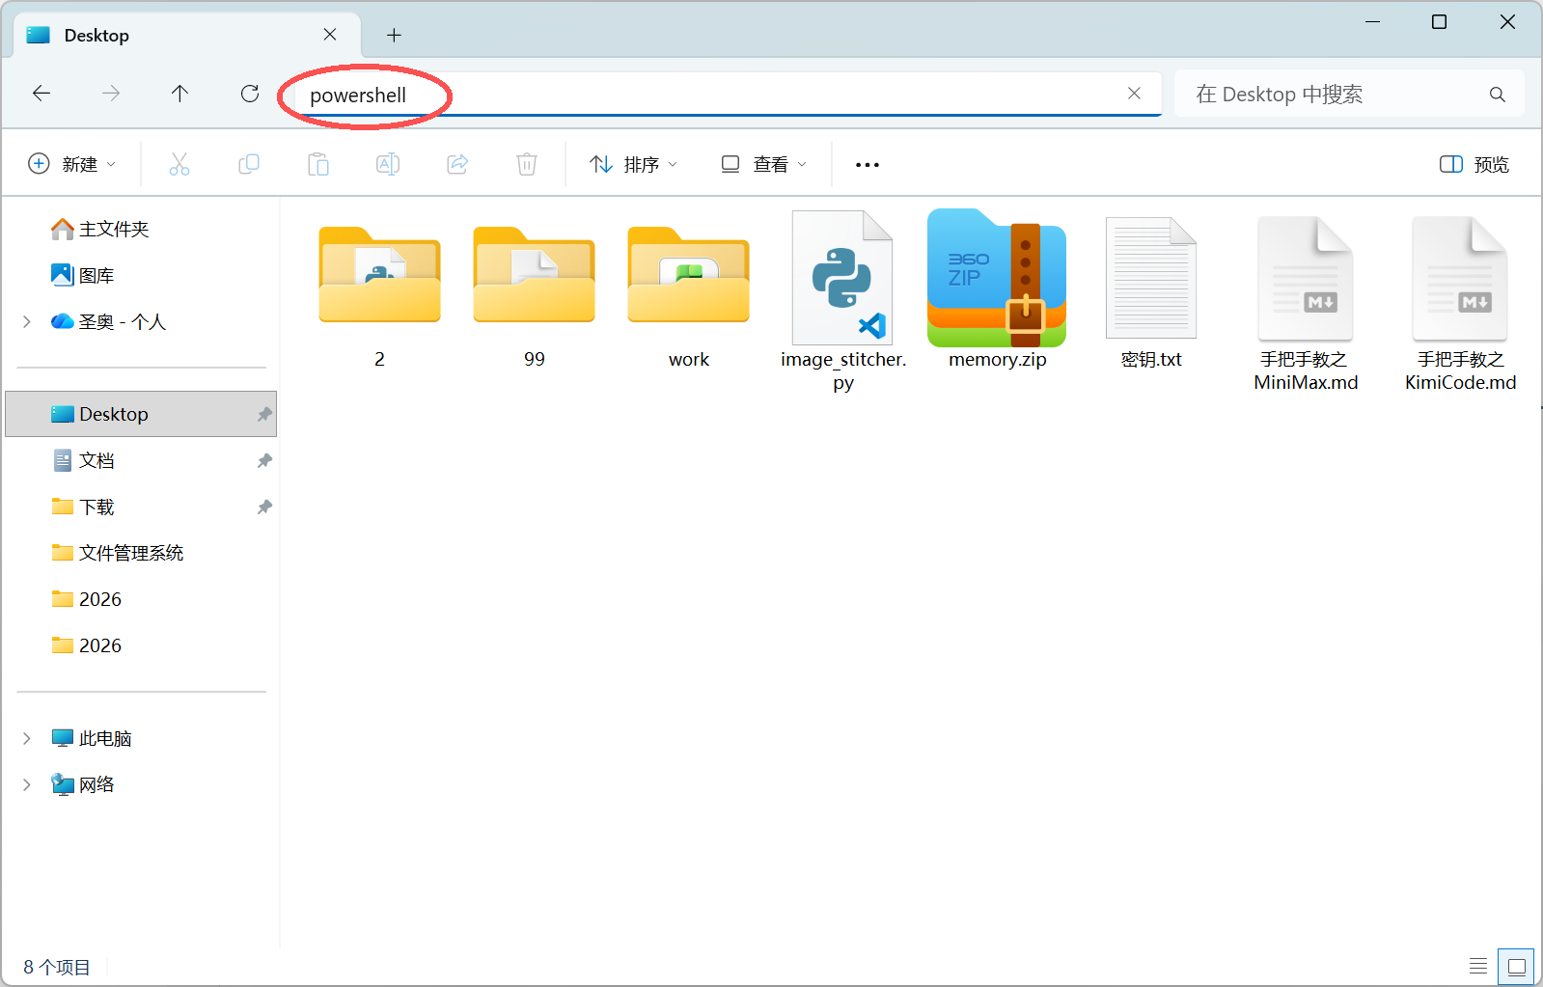
Task: Click the Cut scissors icon
Action: [179, 164]
